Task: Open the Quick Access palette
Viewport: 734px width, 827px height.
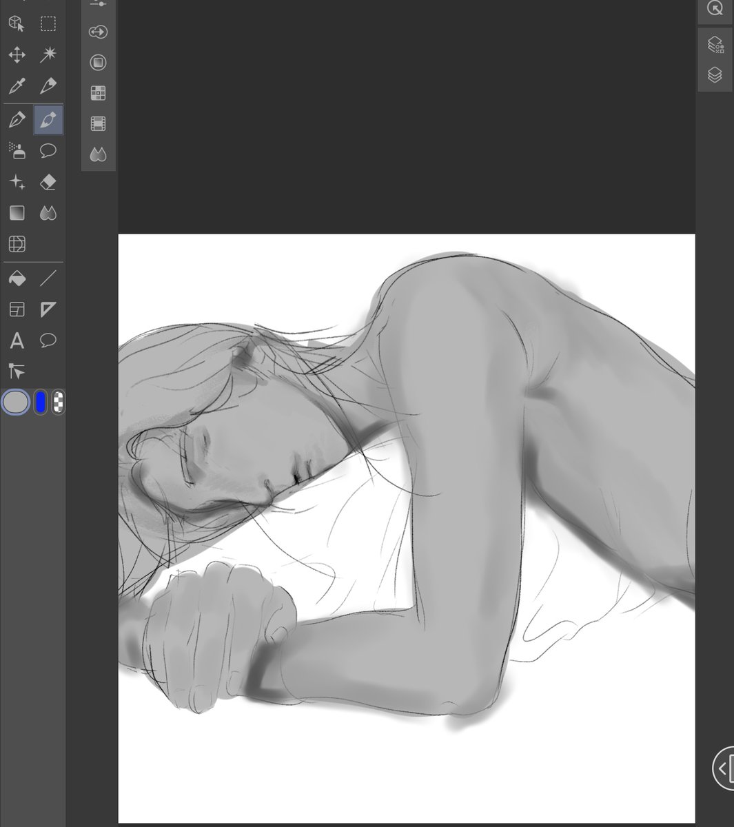Action: [x=715, y=9]
